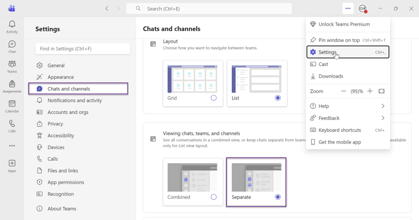This screenshot has width=419, height=220.
Task: Click the Find in Settings search box
Action: (82, 49)
